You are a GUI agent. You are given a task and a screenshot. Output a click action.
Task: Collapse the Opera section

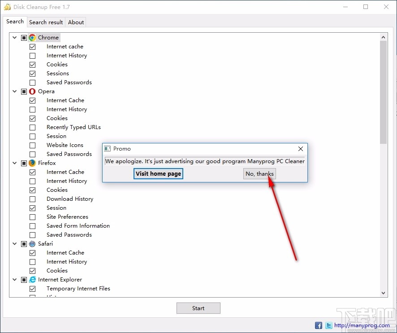14,91
